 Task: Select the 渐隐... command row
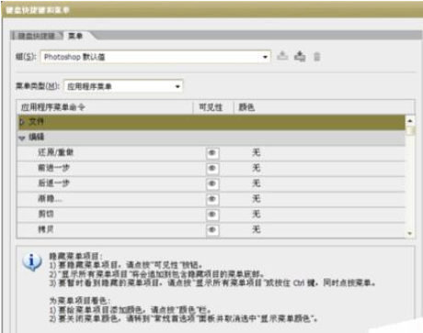coord(211,199)
